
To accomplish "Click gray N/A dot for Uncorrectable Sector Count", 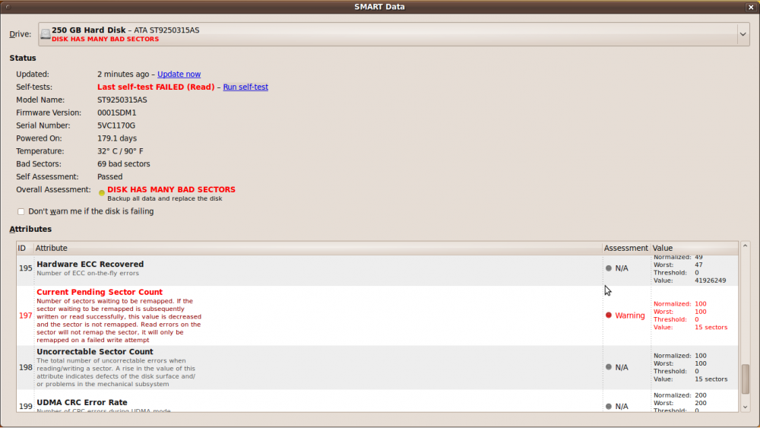I will [x=609, y=367].
